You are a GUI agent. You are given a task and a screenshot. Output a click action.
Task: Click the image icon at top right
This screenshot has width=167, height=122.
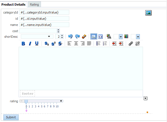point(148,13)
